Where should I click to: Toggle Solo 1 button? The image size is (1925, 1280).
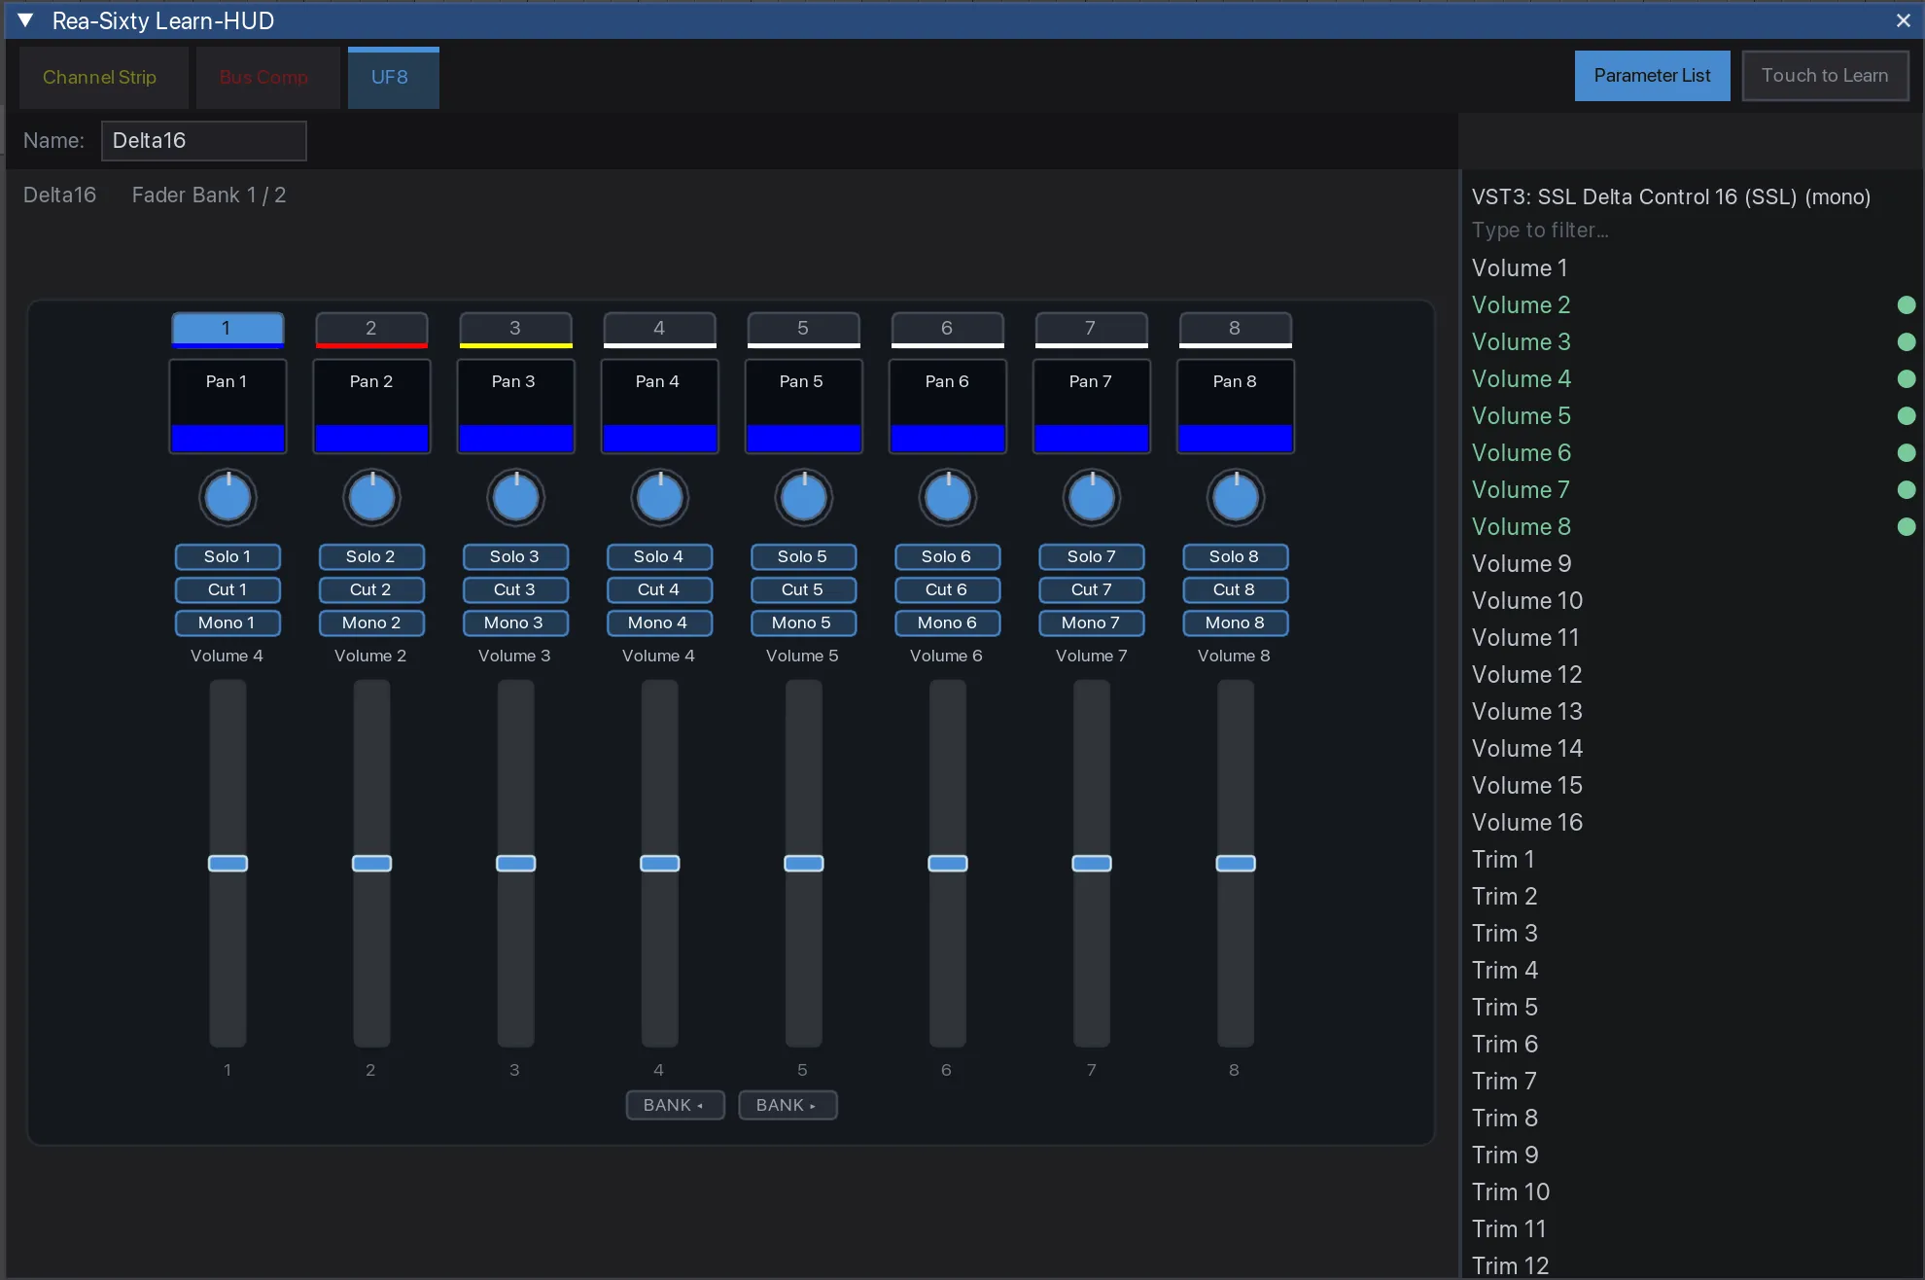point(227,556)
